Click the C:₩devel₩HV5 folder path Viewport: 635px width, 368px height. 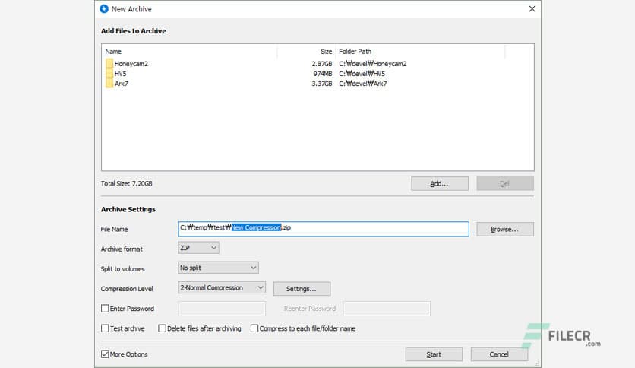(362, 73)
